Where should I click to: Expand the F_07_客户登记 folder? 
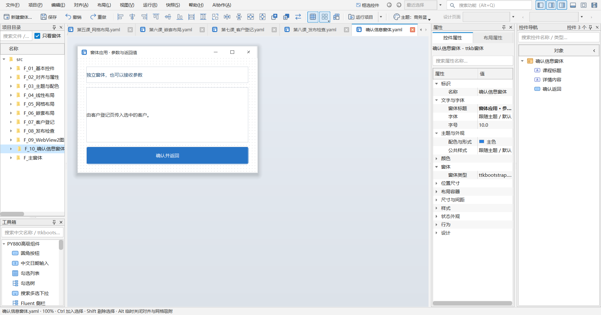pos(11,122)
